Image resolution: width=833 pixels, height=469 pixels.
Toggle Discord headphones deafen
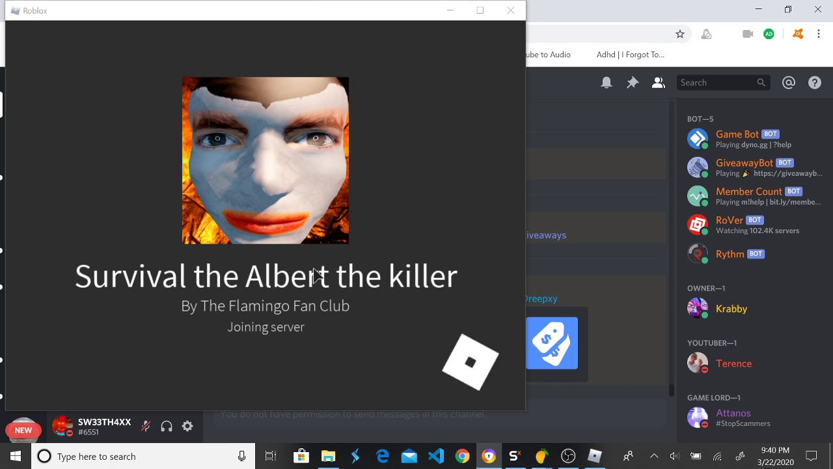[x=167, y=427]
